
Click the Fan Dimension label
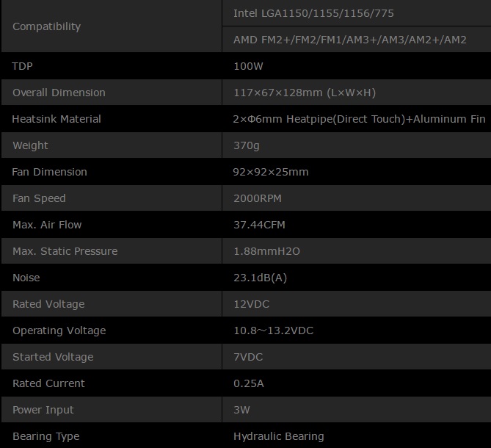pyautogui.click(x=50, y=172)
